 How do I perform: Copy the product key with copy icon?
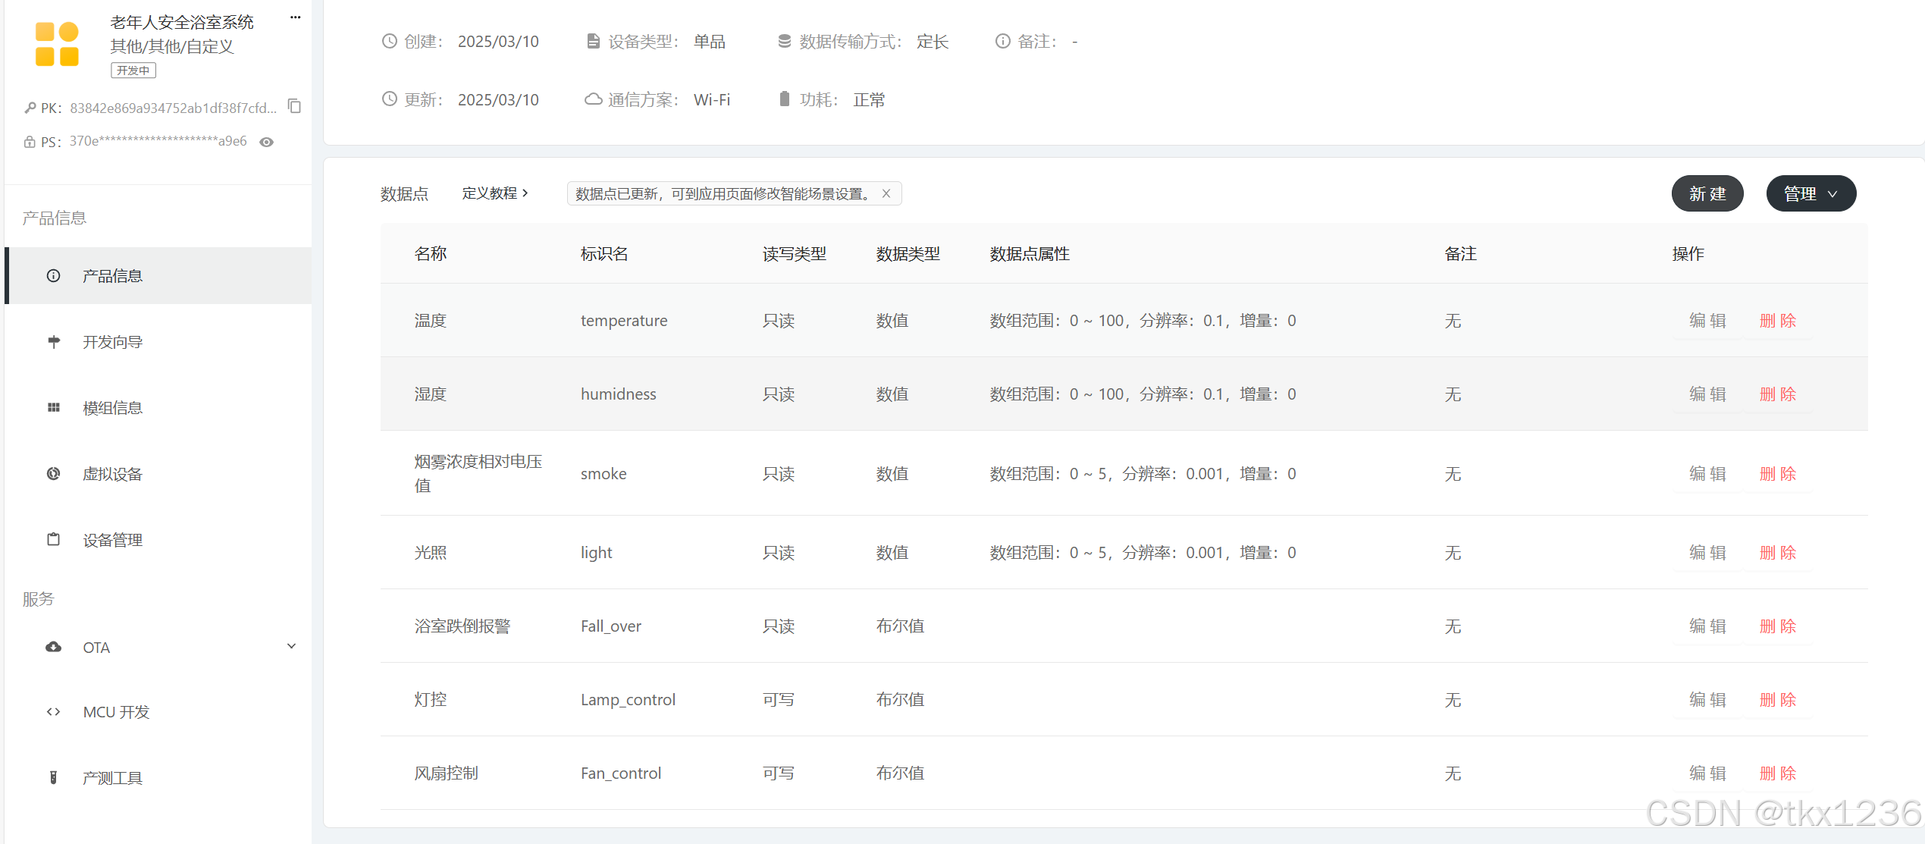(x=294, y=107)
